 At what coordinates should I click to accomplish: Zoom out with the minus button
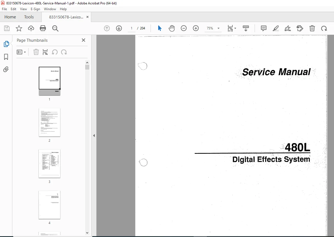(x=184, y=28)
